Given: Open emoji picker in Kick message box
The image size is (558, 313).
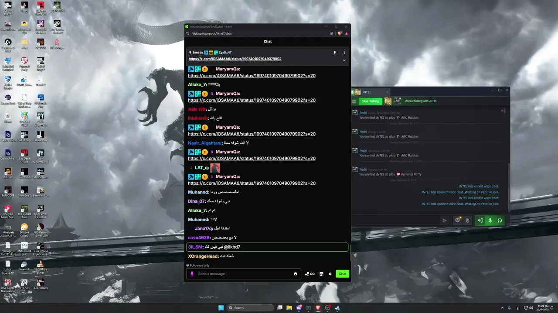Looking at the screenshot, I should (x=296, y=274).
